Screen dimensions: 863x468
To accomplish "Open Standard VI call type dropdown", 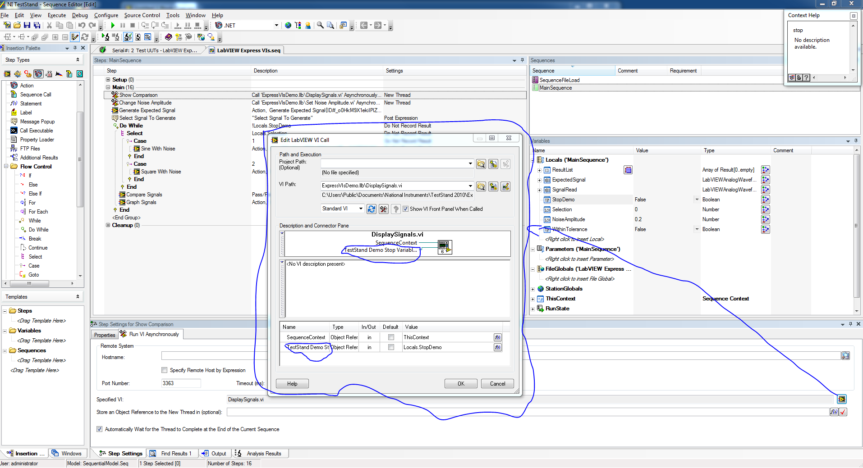I will coord(361,209).
